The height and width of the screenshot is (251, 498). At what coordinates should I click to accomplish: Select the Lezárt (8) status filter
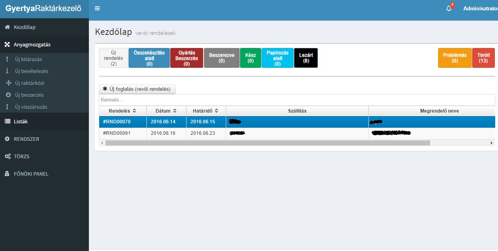306,58
